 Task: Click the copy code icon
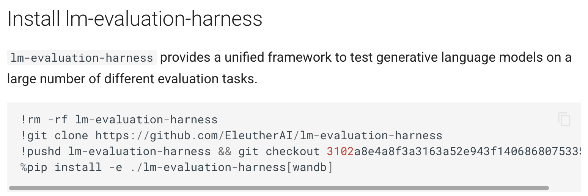pyautogui.click(x=564, y=120)
